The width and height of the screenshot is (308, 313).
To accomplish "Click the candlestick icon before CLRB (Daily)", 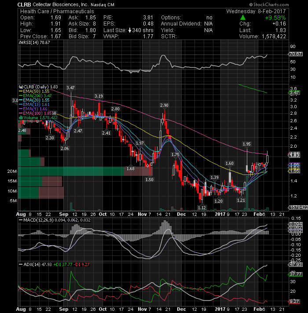I will (21, 87).
